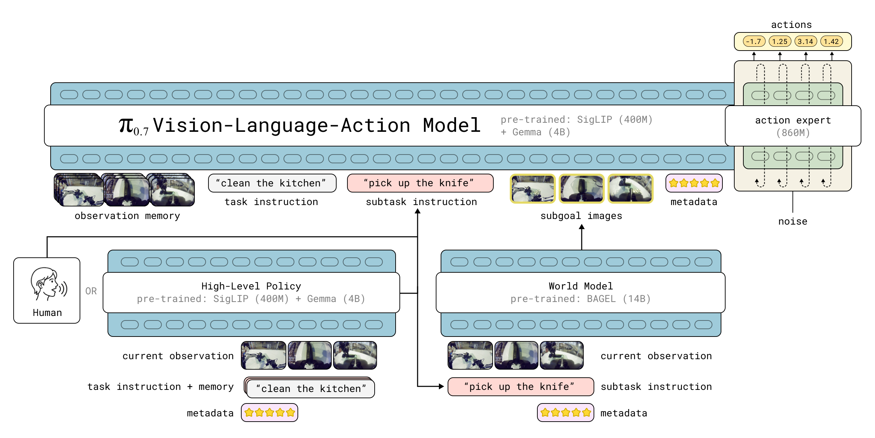Select "task instruction" label under clean the kitchen
This screenshot has height=438, width=875.
coord(271,202)
